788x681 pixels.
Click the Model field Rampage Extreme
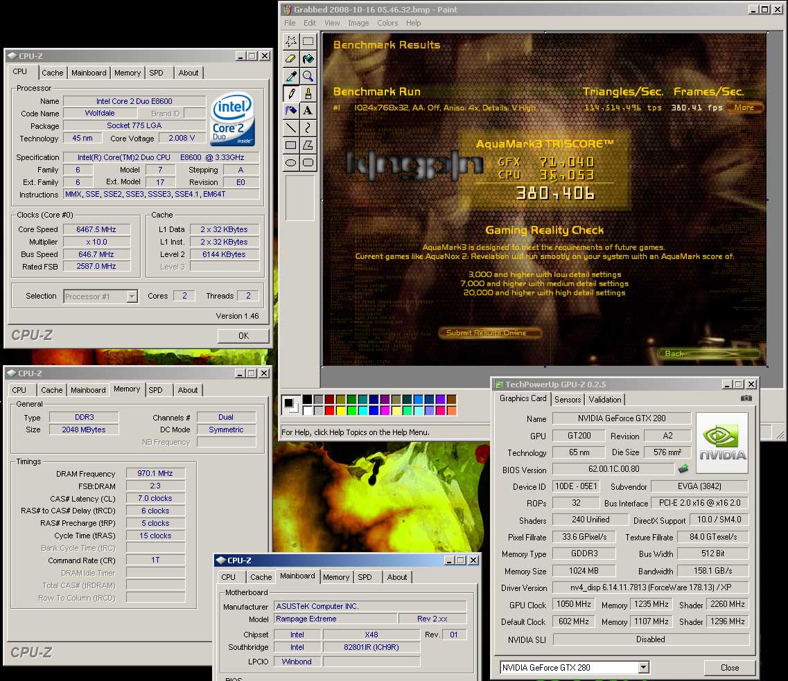click(x=335, y=619)
